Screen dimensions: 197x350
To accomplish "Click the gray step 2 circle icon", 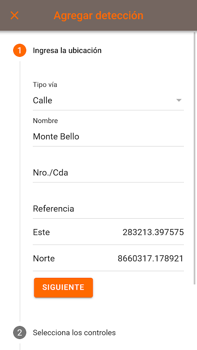I will [x=20, y=332].
